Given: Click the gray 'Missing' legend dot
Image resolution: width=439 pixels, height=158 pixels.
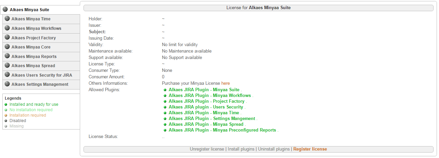Looking at the screenshot, I should coord(6,126).
